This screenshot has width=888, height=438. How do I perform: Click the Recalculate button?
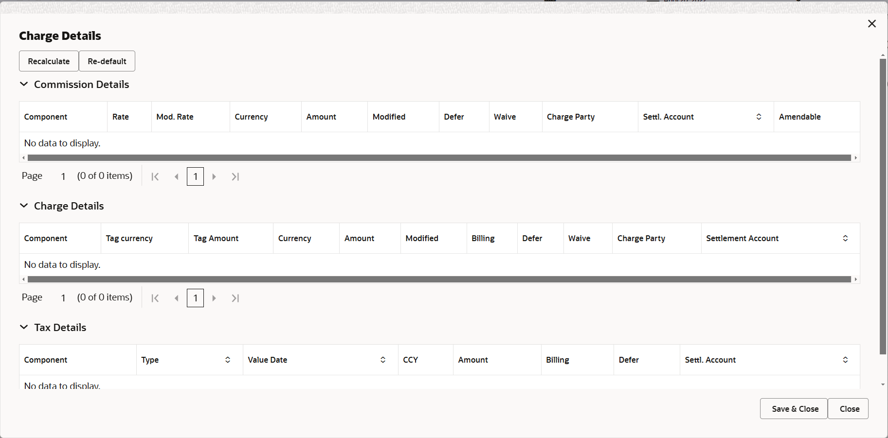point(48,61)
